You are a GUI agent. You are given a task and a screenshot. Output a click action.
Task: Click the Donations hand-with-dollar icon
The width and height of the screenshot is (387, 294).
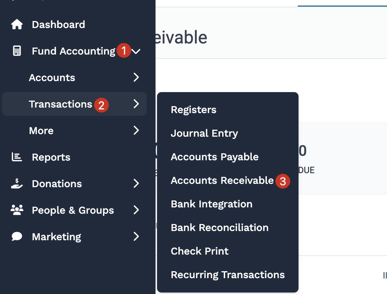pyautogui.click(x=17, y=184)
